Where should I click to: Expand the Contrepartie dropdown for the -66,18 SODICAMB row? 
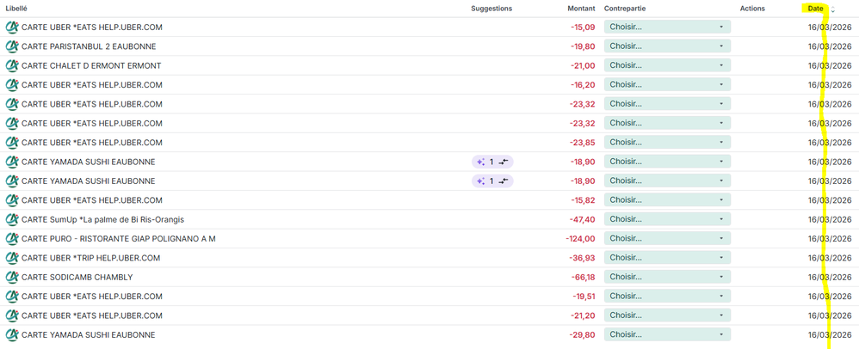pos(667,277)
